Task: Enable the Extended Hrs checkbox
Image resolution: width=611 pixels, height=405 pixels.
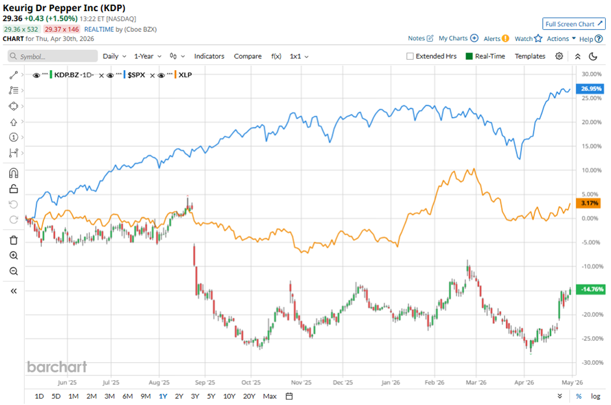Action: 410,57
